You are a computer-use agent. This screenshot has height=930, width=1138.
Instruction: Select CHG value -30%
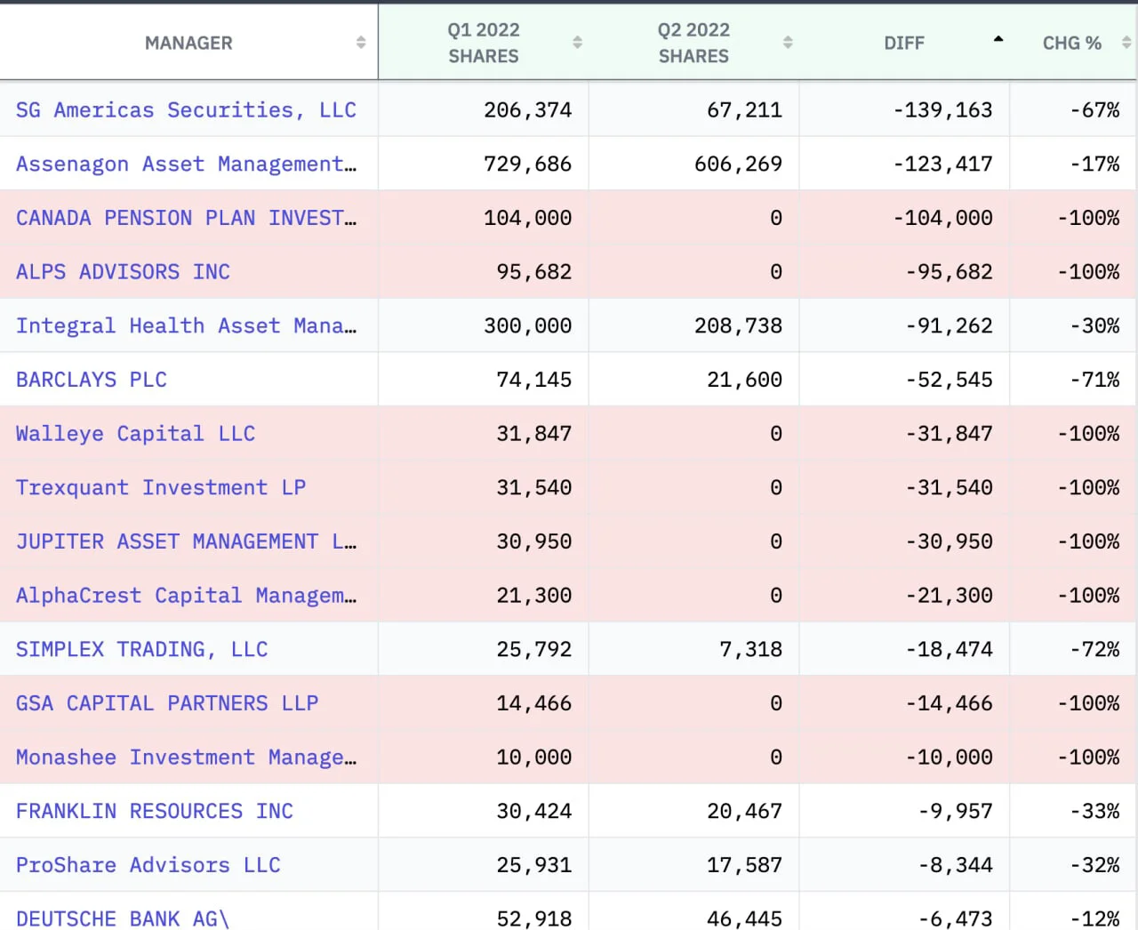[x=1094, y=326]
